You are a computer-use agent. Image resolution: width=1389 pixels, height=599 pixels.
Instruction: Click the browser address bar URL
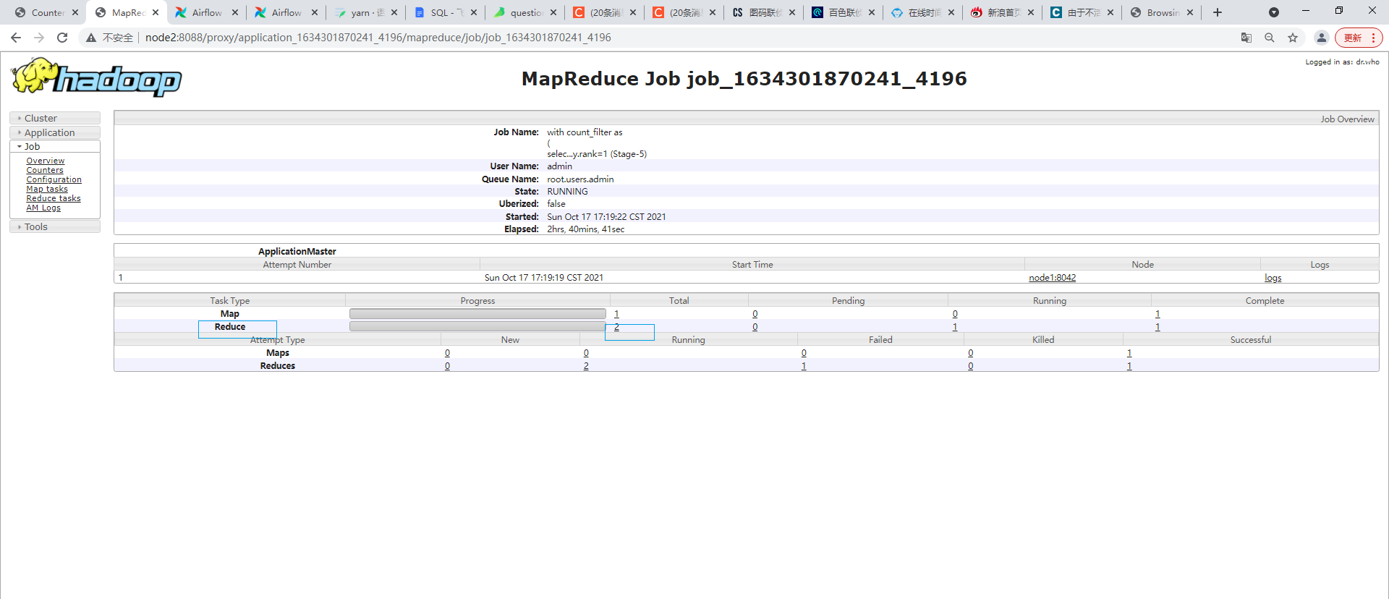pos(378,38)
